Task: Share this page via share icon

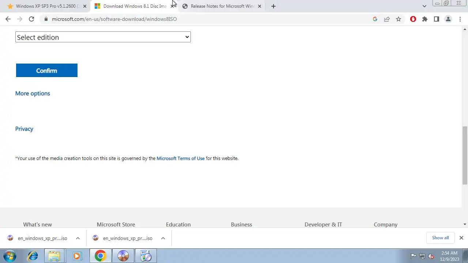Action: click(387, 19)
